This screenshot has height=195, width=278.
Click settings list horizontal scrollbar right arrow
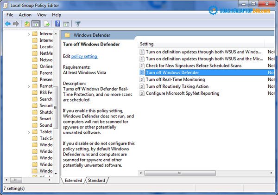271,173
